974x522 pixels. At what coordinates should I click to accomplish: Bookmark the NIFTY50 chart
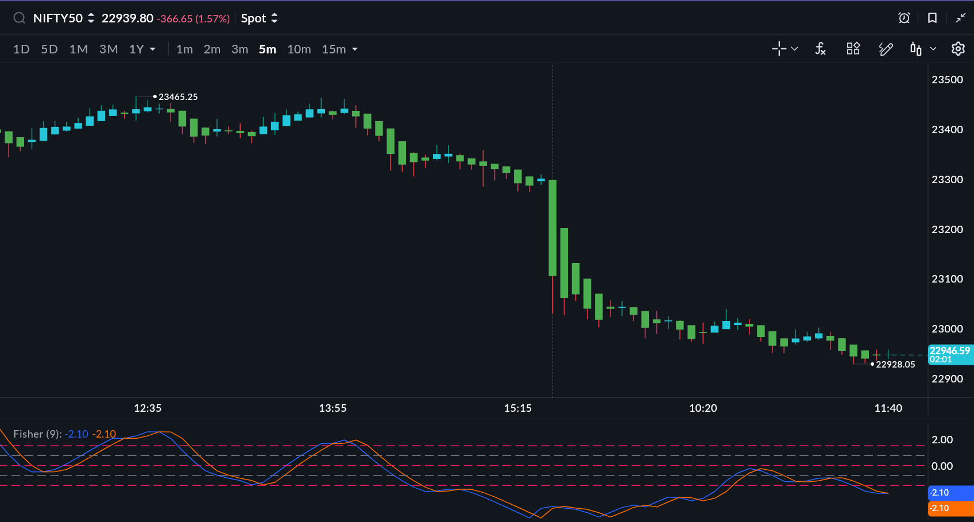pyautogui.click(x=932, y=18)
